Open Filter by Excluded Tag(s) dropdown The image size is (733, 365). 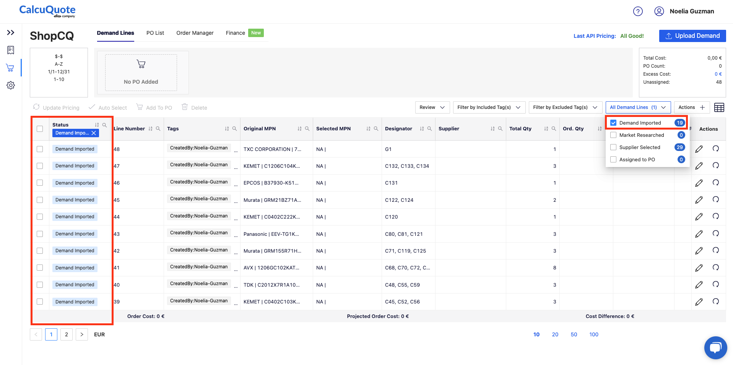[x=566, y=107]
